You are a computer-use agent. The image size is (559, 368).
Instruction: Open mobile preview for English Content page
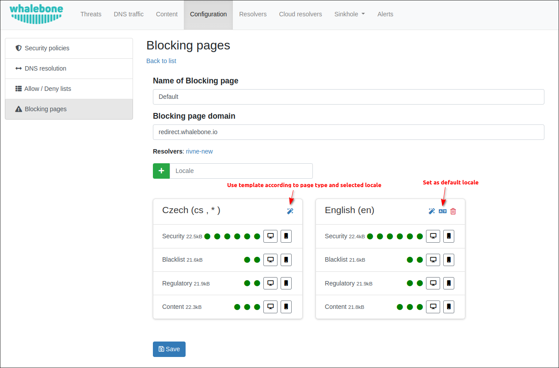point(449,307)
